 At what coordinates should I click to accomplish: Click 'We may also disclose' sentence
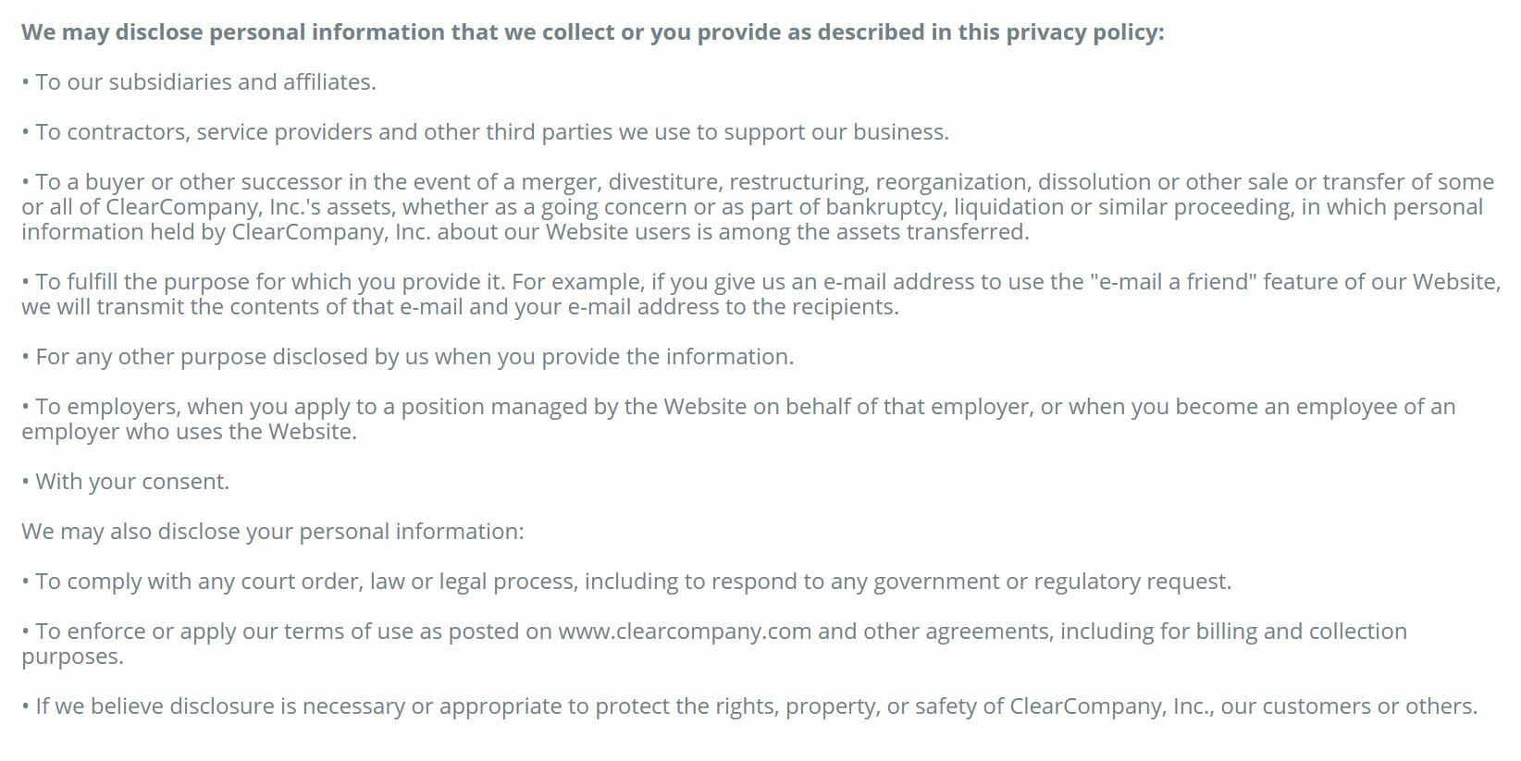[273, 532]
